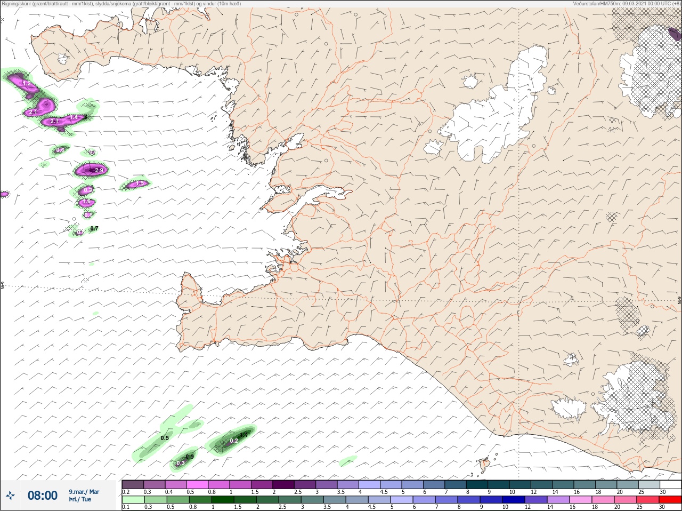Click the 1.4 pink precipitation cell value
Viewport: 682px width, 511px height.
click(74, 117)
